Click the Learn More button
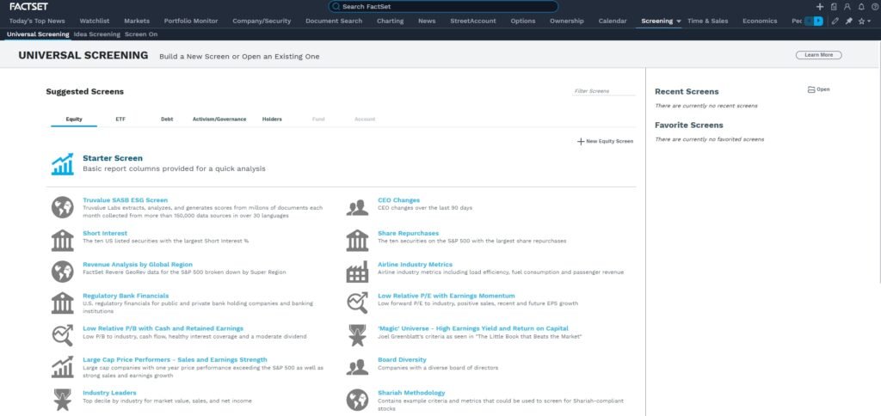The image size is (881, 416). coord(818,55)
